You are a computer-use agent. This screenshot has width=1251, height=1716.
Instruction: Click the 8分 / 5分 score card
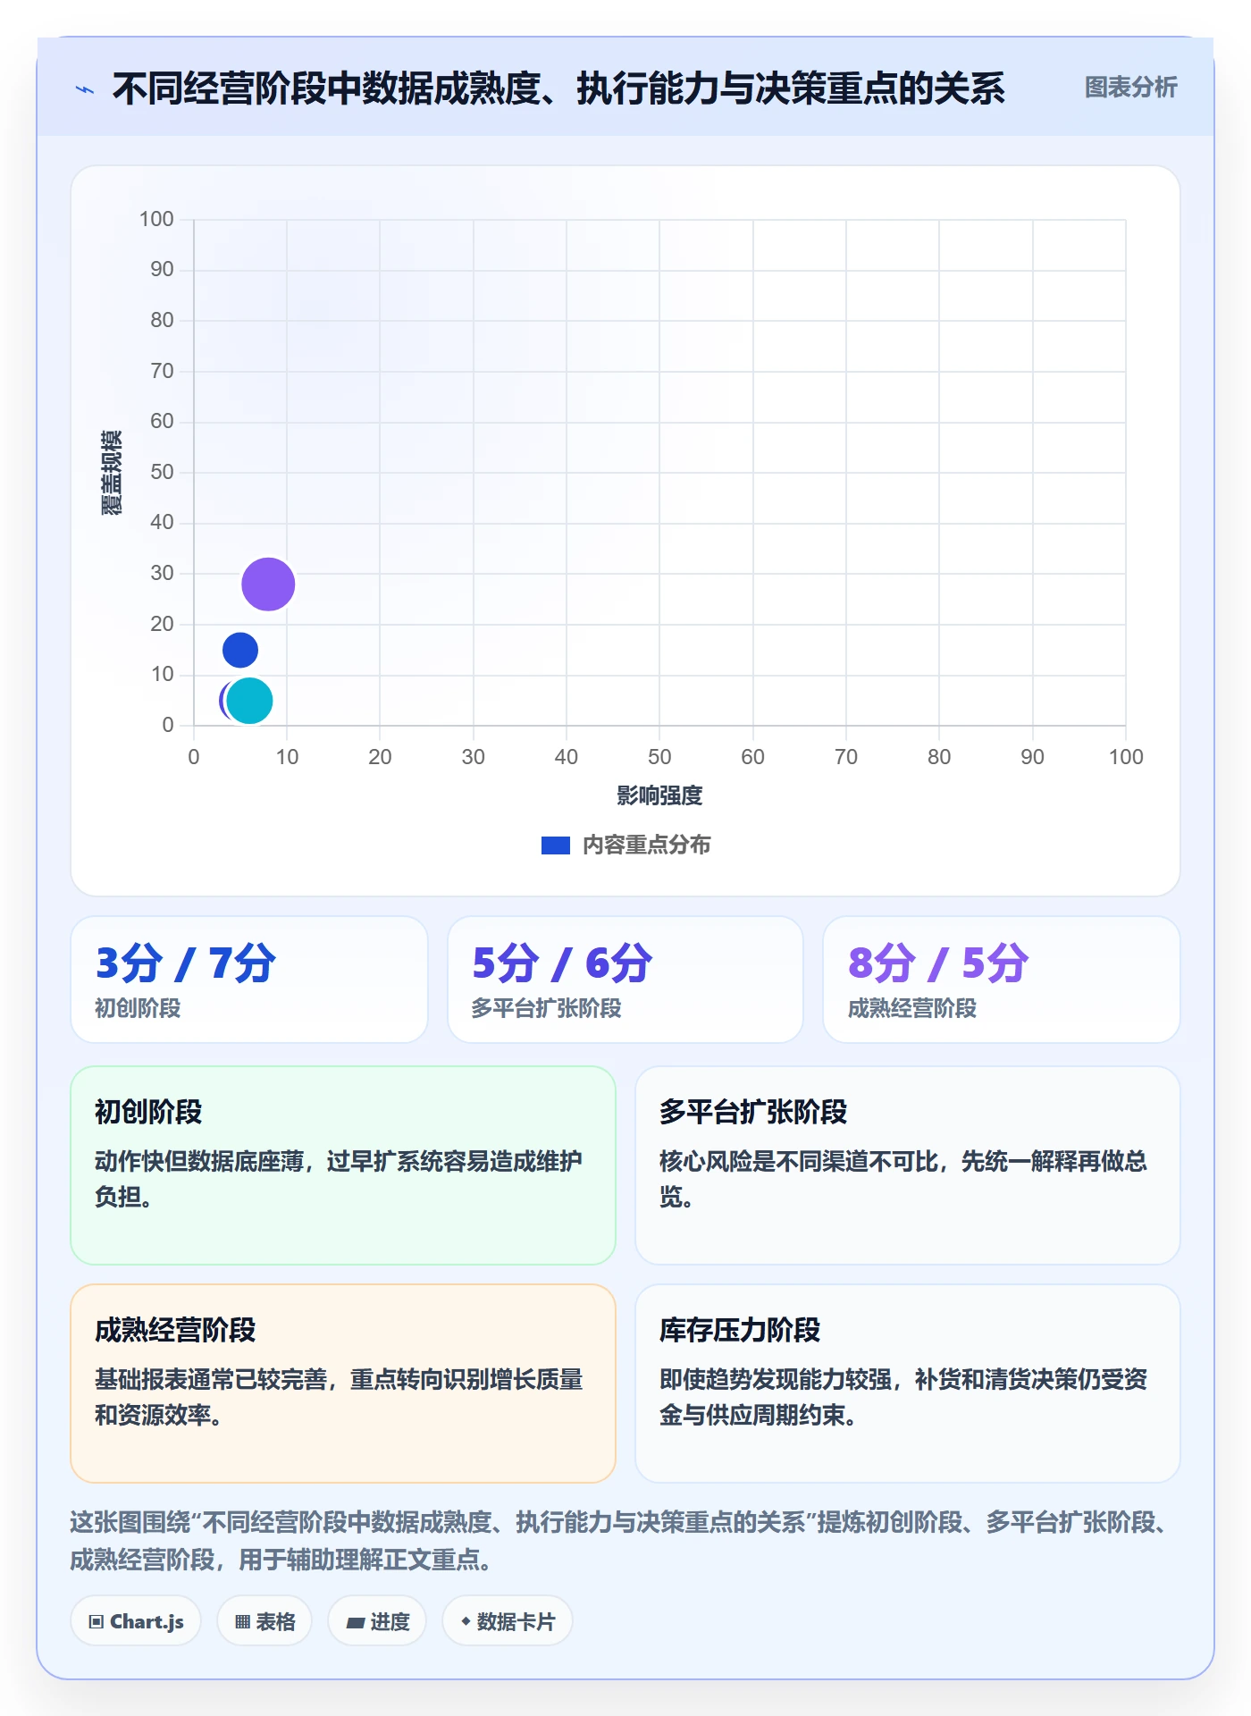(1001, 980)
